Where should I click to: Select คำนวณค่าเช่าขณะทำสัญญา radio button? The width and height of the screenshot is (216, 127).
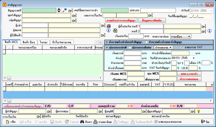(x=146, y=42)
